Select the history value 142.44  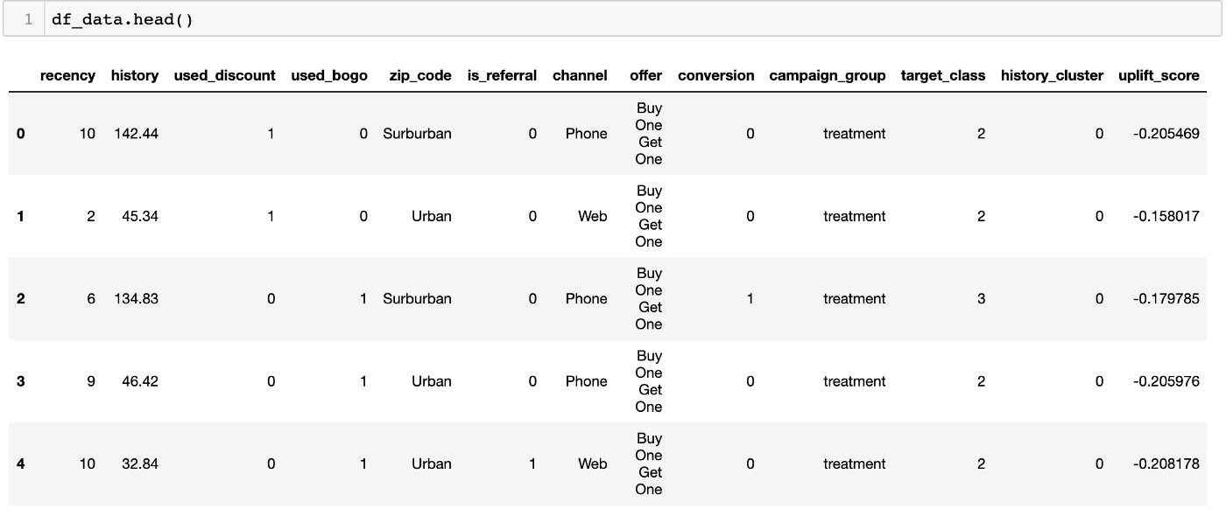[x=136, y=134]
